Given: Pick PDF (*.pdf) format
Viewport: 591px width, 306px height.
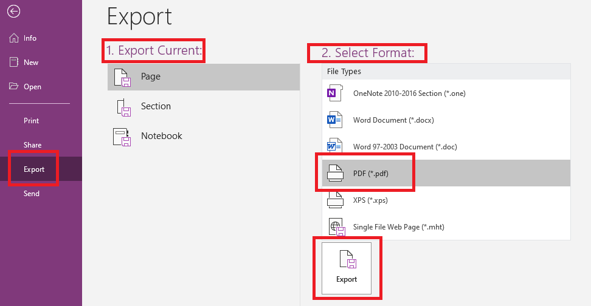Looking at the screenshot, I should [446, 173].
